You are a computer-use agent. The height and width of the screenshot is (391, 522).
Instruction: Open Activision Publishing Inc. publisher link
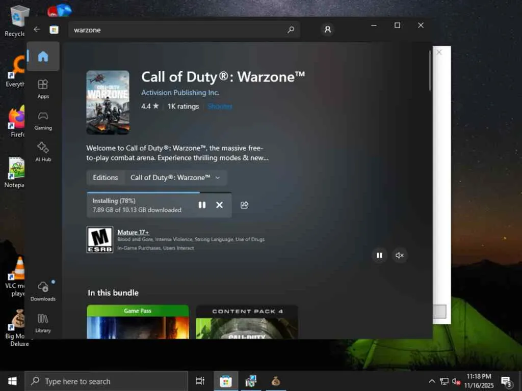[180, 93]
